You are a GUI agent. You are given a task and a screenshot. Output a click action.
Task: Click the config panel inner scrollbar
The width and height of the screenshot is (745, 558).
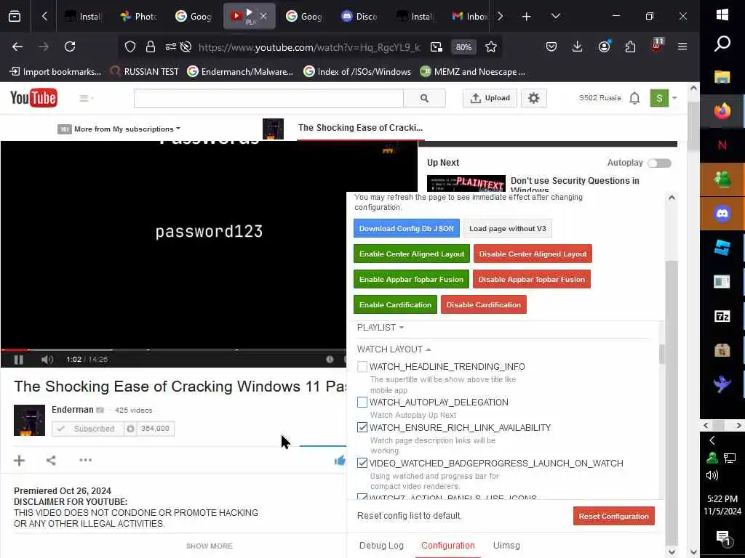[662, 355]
